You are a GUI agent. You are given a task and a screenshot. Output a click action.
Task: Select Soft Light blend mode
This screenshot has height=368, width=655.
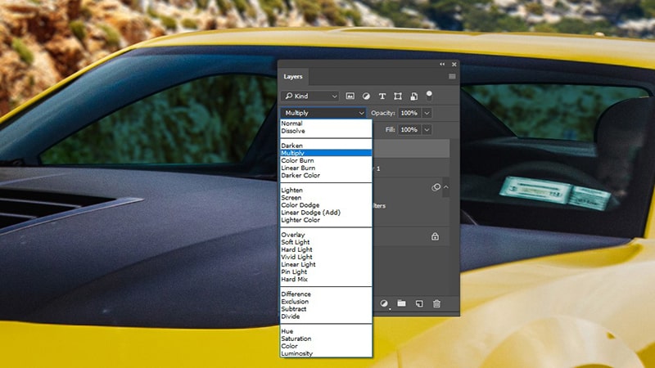pos(326,242)
